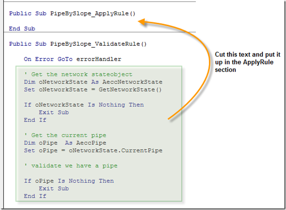286x210 pixels.
Task: Click the Set oPipe = oNetworkState.CurrentPipe line
Action: [93, 150]
